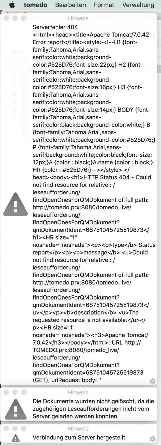Close the Verbindung zum Server hergestellt notice

[6, 428]
